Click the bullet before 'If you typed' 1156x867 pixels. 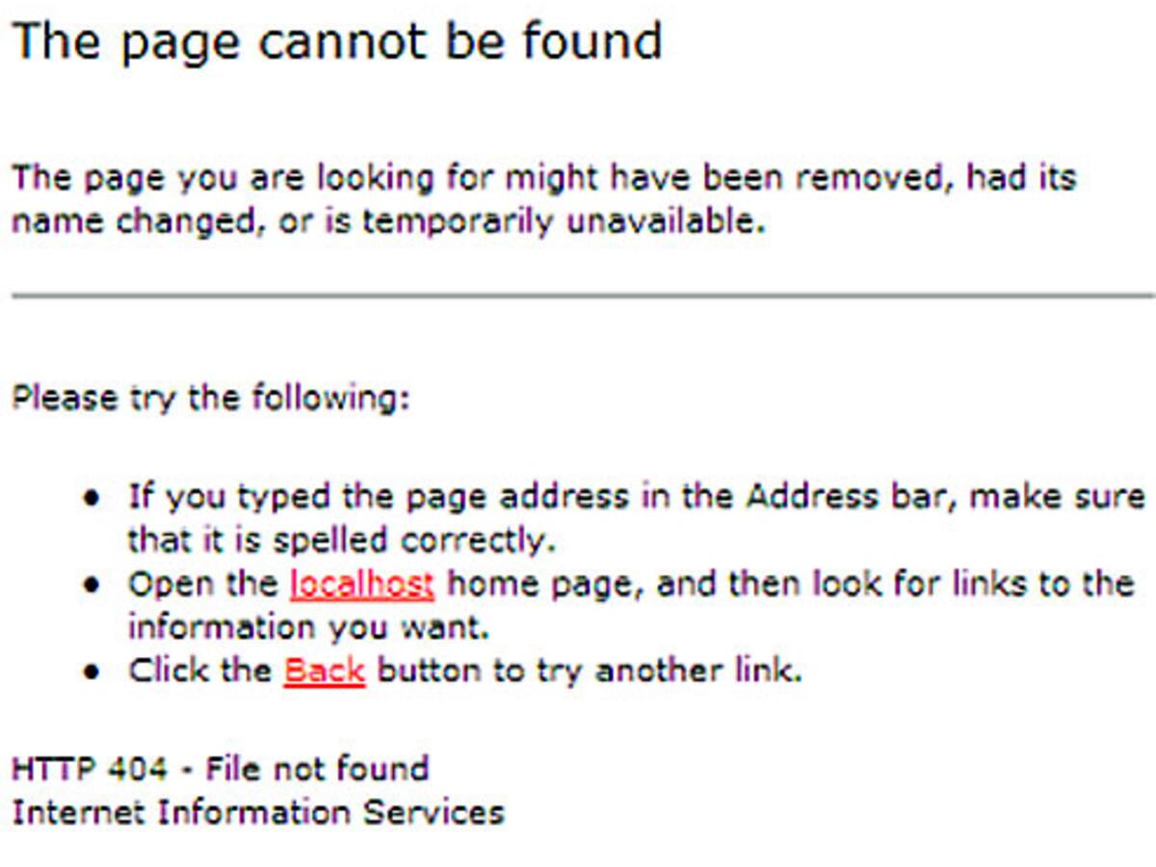[92, 498]
